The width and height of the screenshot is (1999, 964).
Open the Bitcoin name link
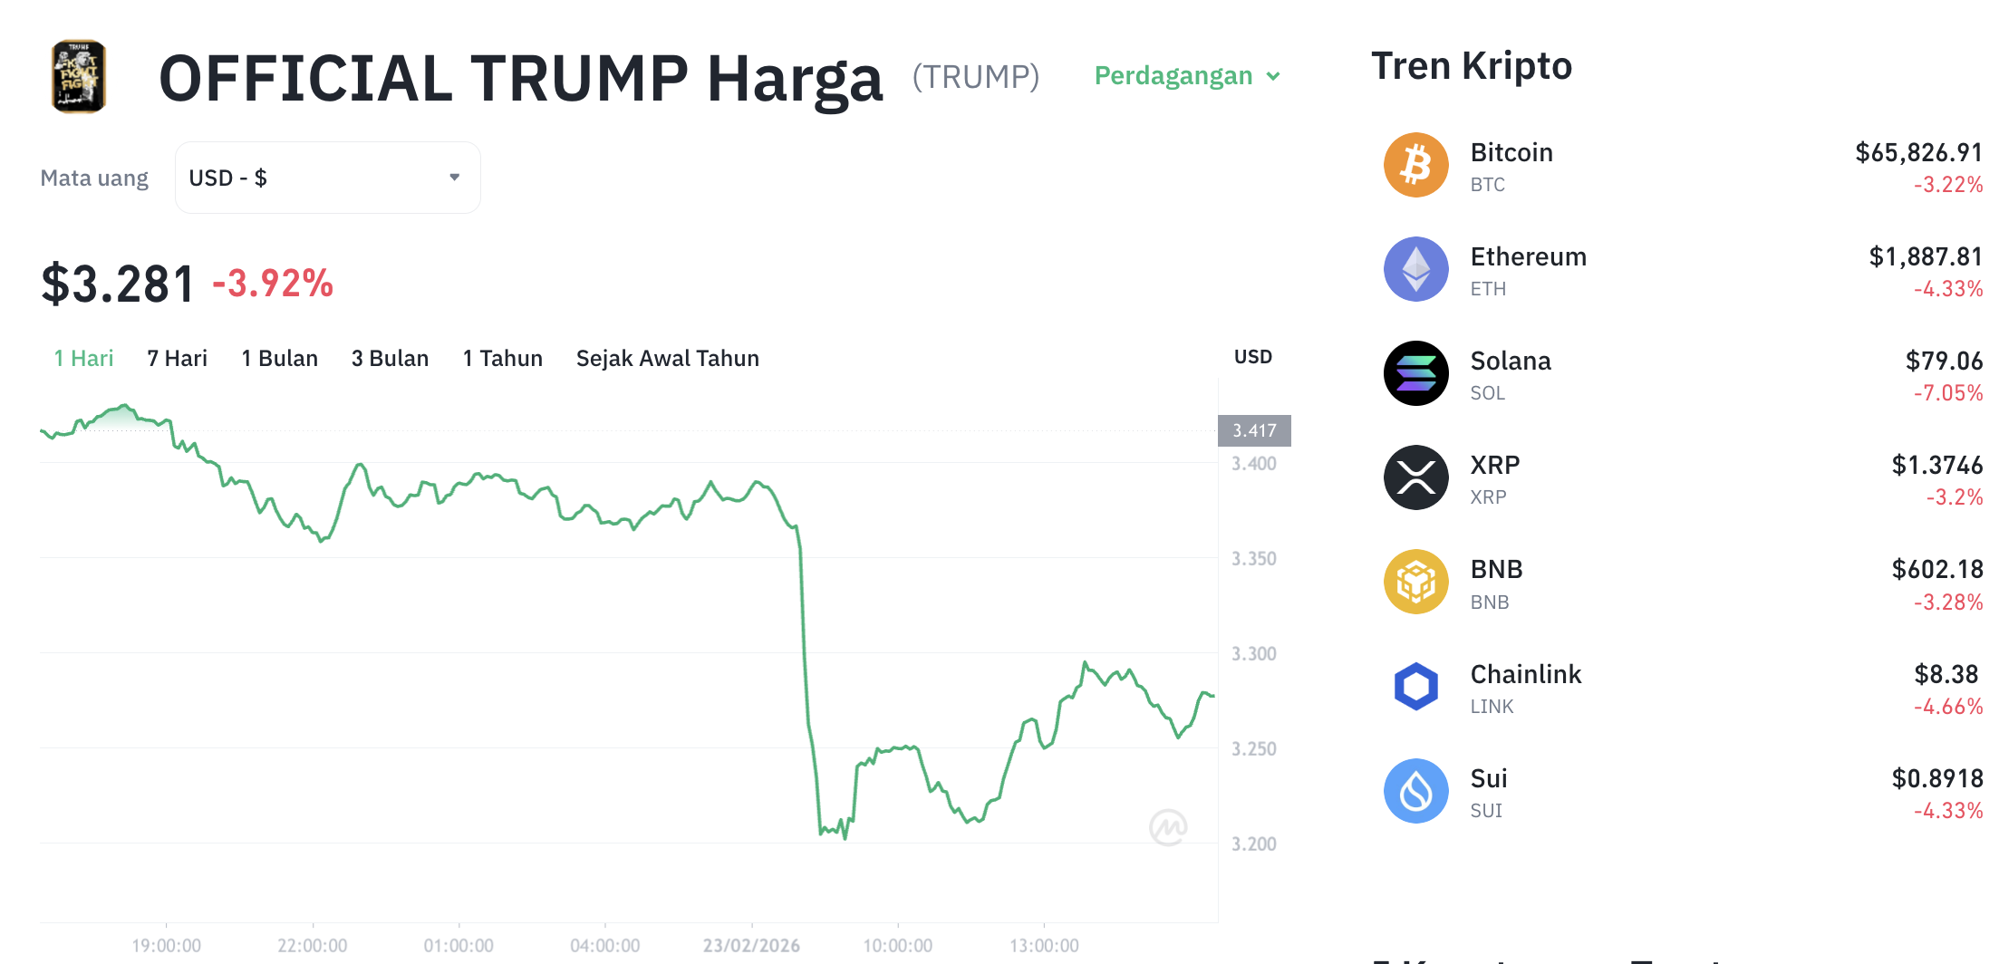point(1511,153)
